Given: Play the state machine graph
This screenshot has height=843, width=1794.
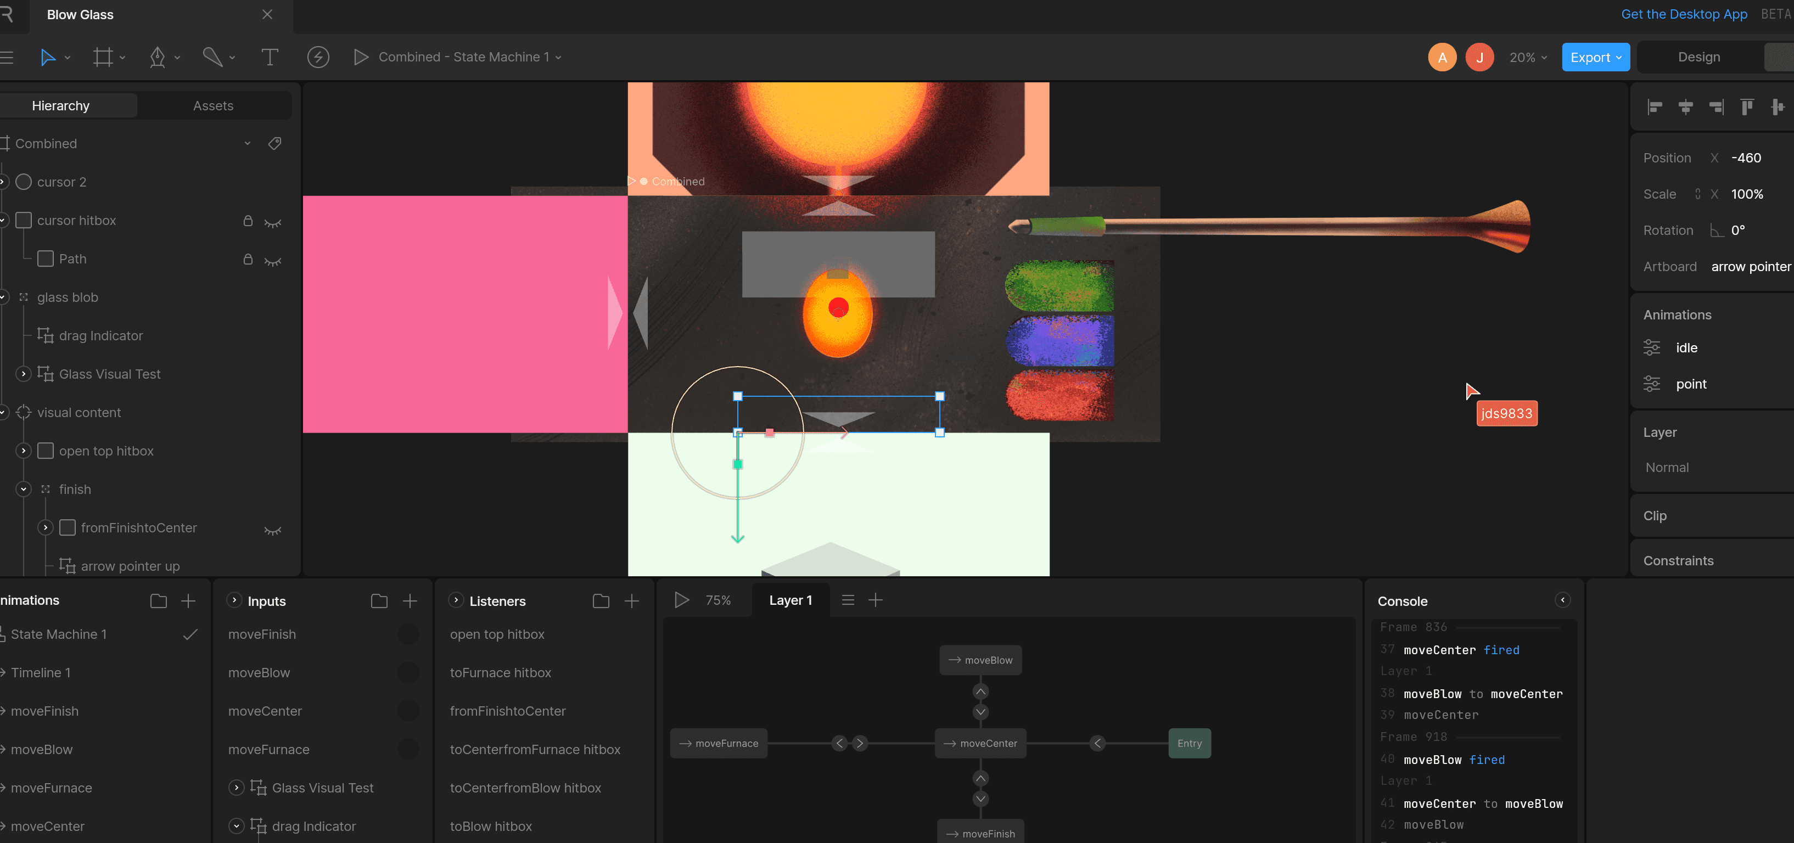Looking at the screenshot, I should (x=682, y=600).
